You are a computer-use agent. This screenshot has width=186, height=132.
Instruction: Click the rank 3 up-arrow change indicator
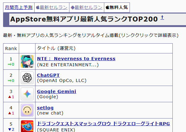point(11,97)
